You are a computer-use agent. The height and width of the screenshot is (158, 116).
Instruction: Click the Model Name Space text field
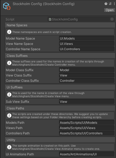[x=87, y=39]
